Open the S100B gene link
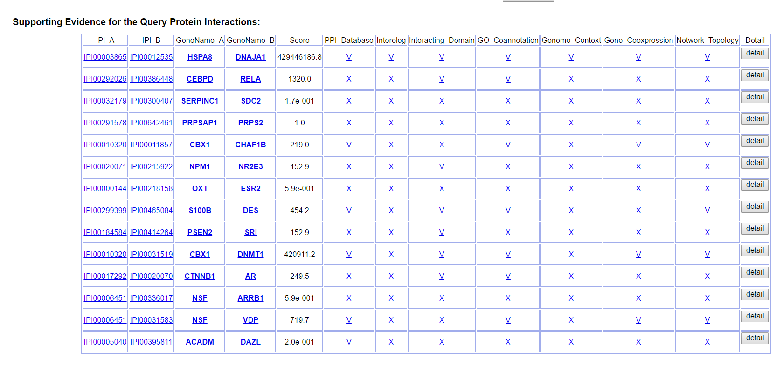 click(200, 210)
